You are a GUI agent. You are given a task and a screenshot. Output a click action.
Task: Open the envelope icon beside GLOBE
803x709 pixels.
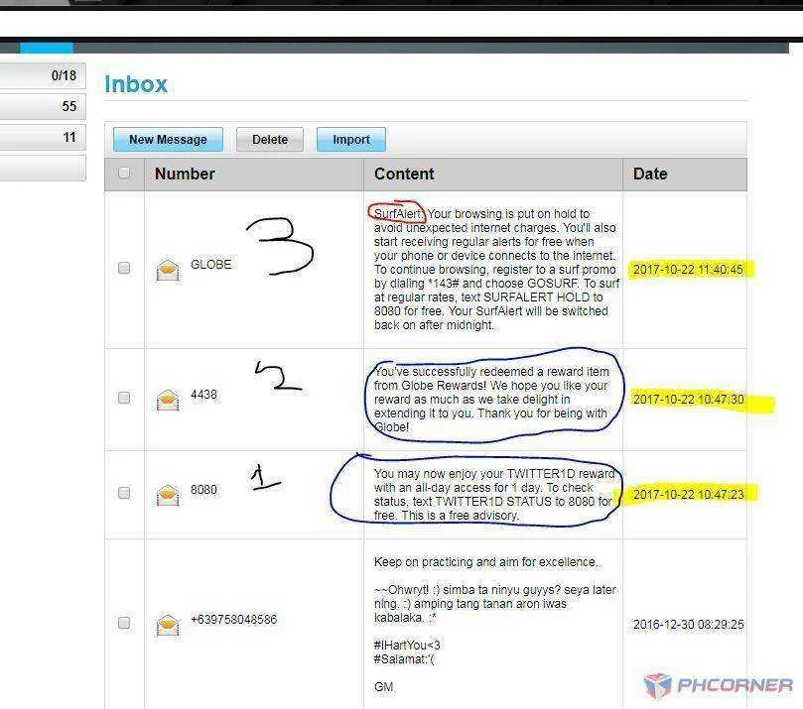pos(168,270)
